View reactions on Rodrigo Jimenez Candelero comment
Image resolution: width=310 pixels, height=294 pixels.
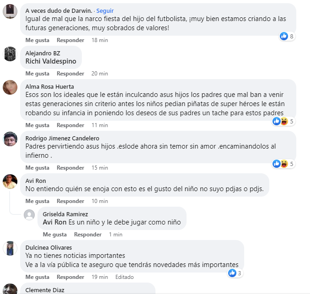[283, 164]
